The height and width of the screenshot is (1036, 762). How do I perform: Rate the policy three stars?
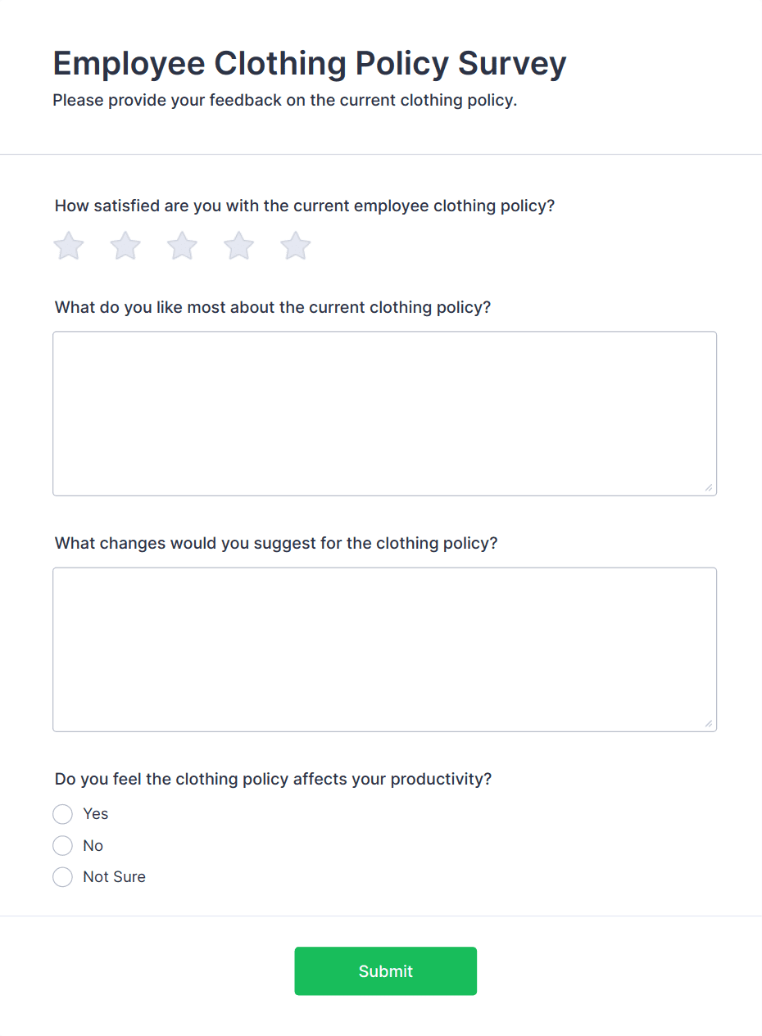181,246
